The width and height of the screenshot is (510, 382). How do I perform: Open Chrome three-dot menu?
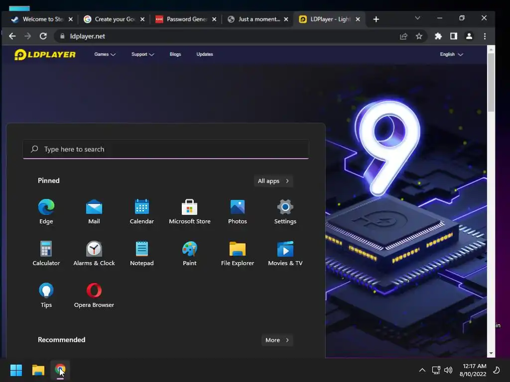coord(485,36)
